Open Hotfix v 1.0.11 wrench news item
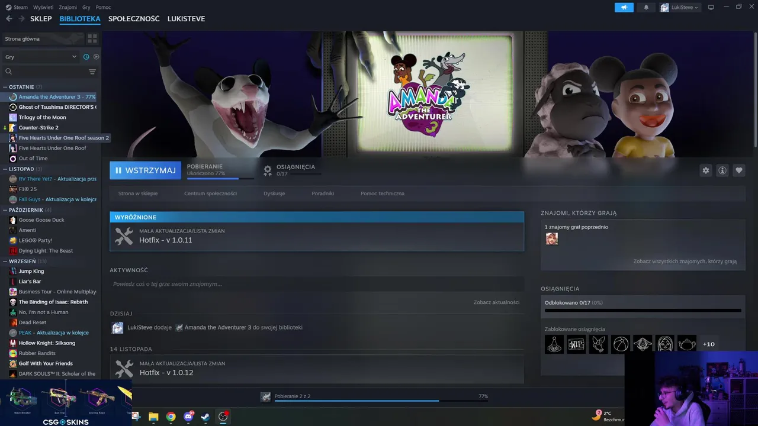758x426 pixels. pyautogui.click(x=317, y=236)
